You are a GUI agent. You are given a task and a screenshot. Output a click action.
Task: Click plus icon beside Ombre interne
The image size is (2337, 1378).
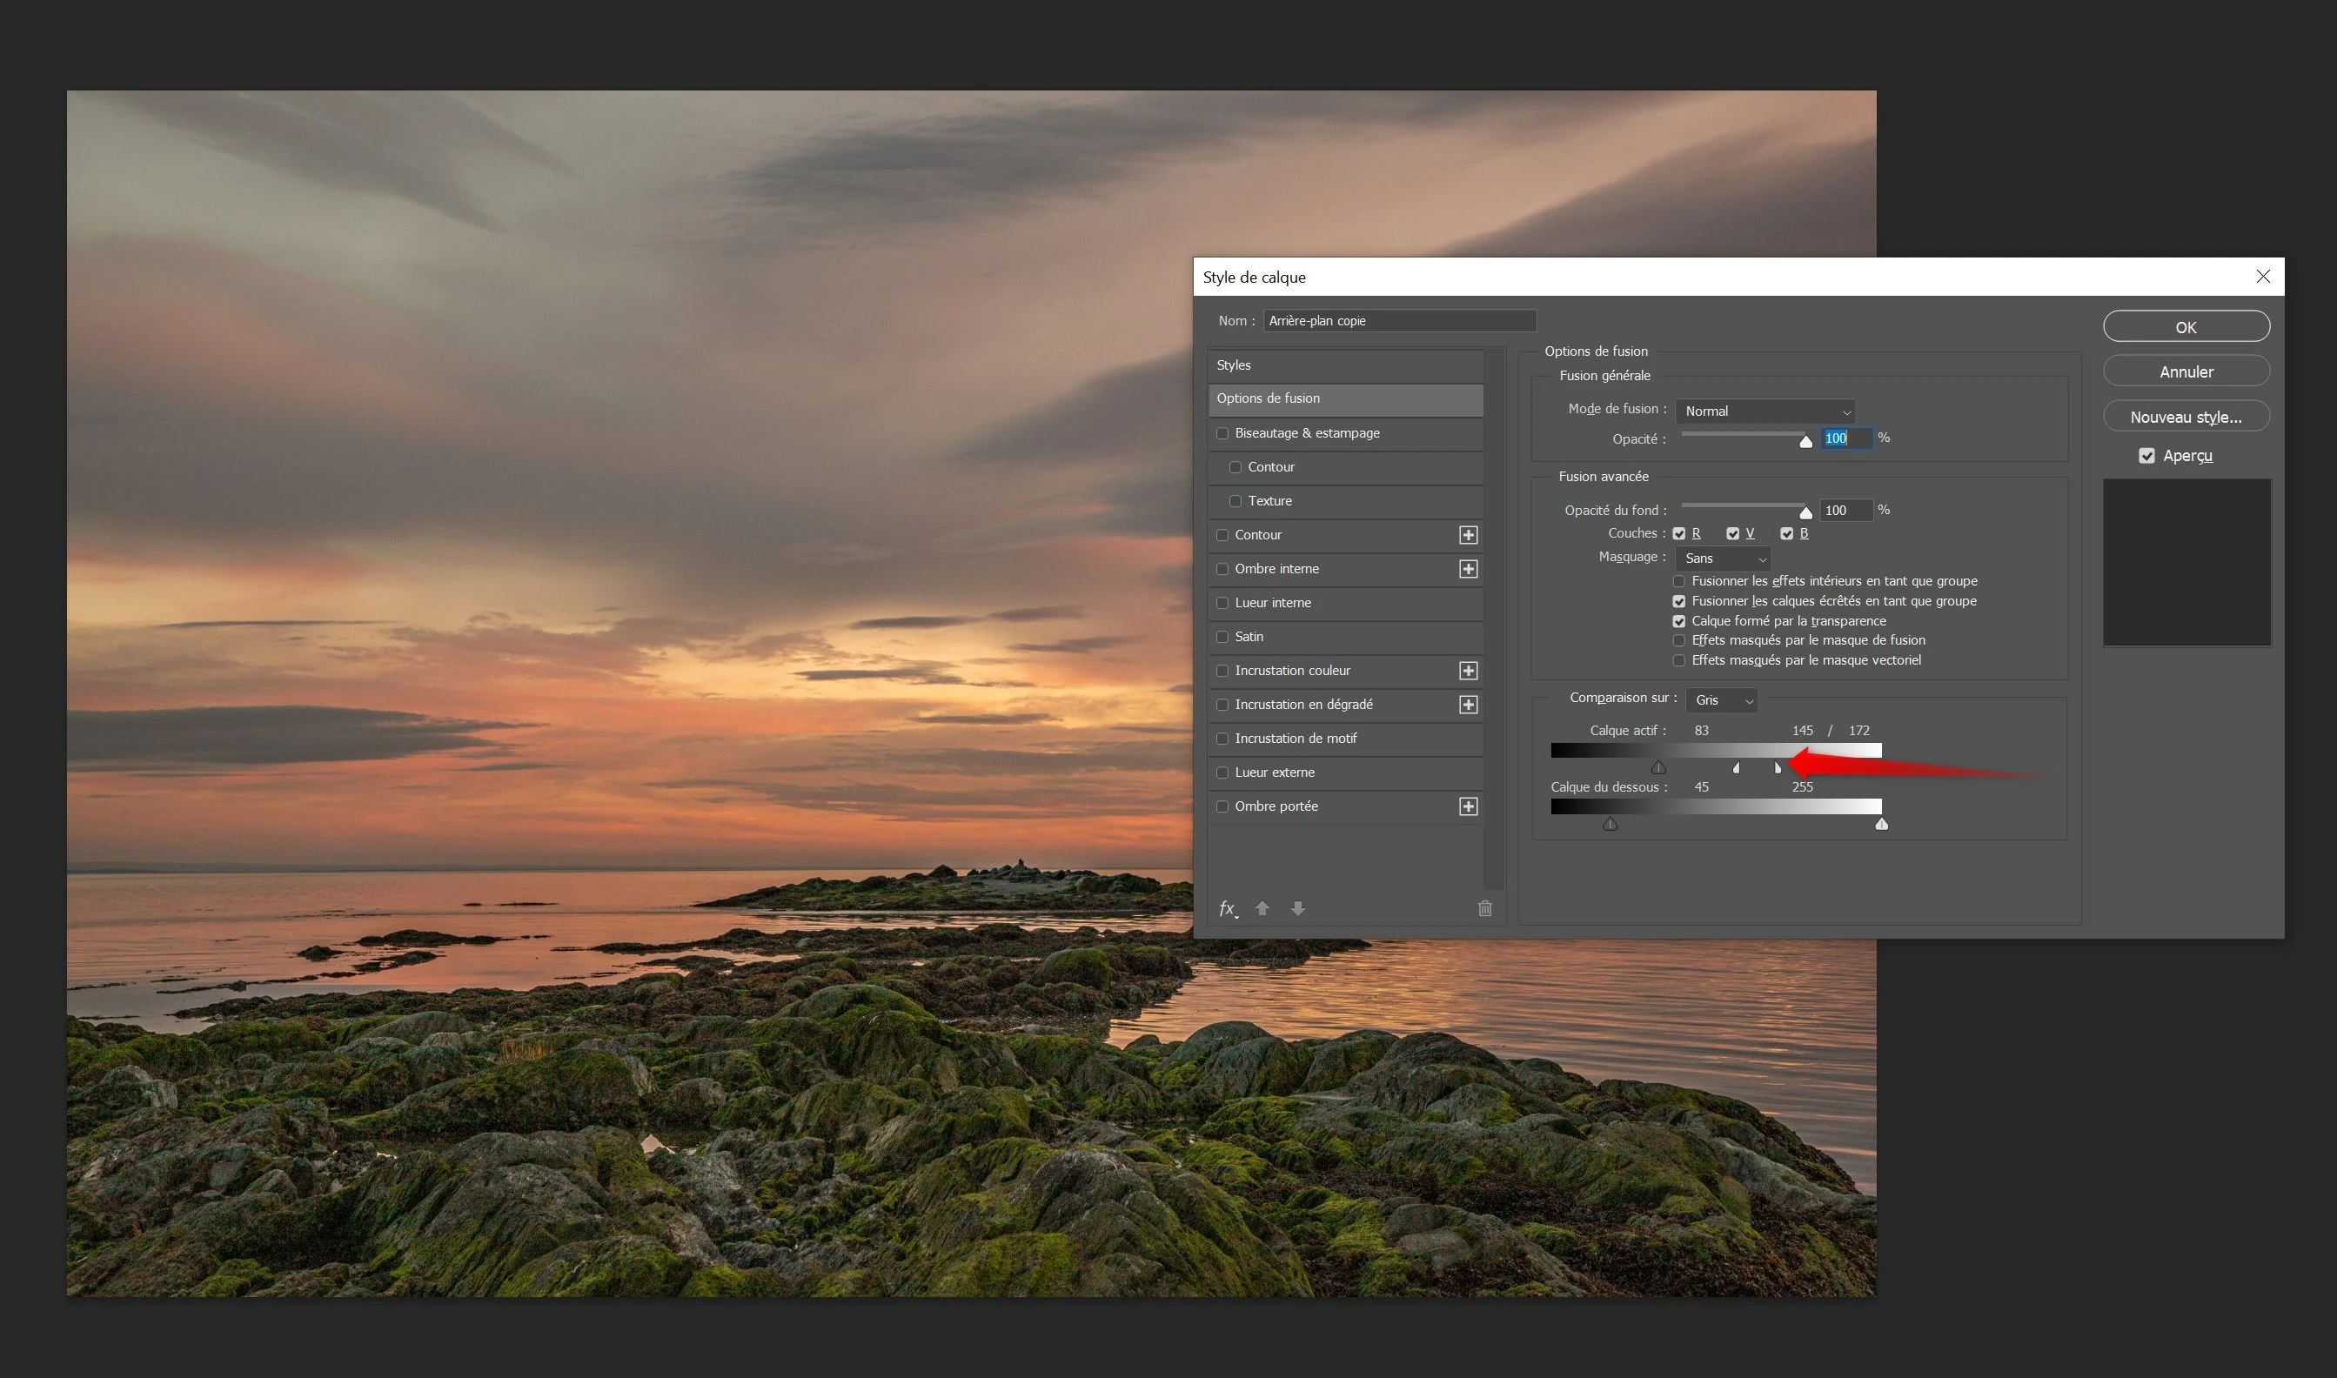(x=1468, y=569)
